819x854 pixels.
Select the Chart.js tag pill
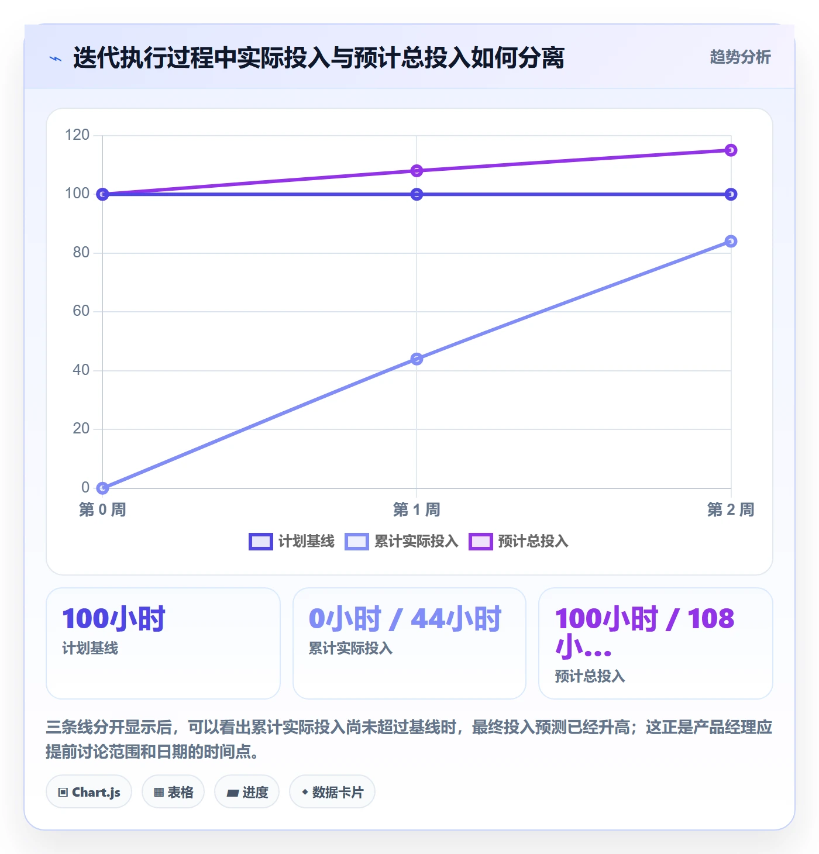click(x=89, y=792)
